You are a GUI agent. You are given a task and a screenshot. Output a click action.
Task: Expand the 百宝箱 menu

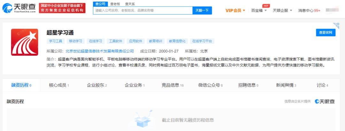coord(259,10)
